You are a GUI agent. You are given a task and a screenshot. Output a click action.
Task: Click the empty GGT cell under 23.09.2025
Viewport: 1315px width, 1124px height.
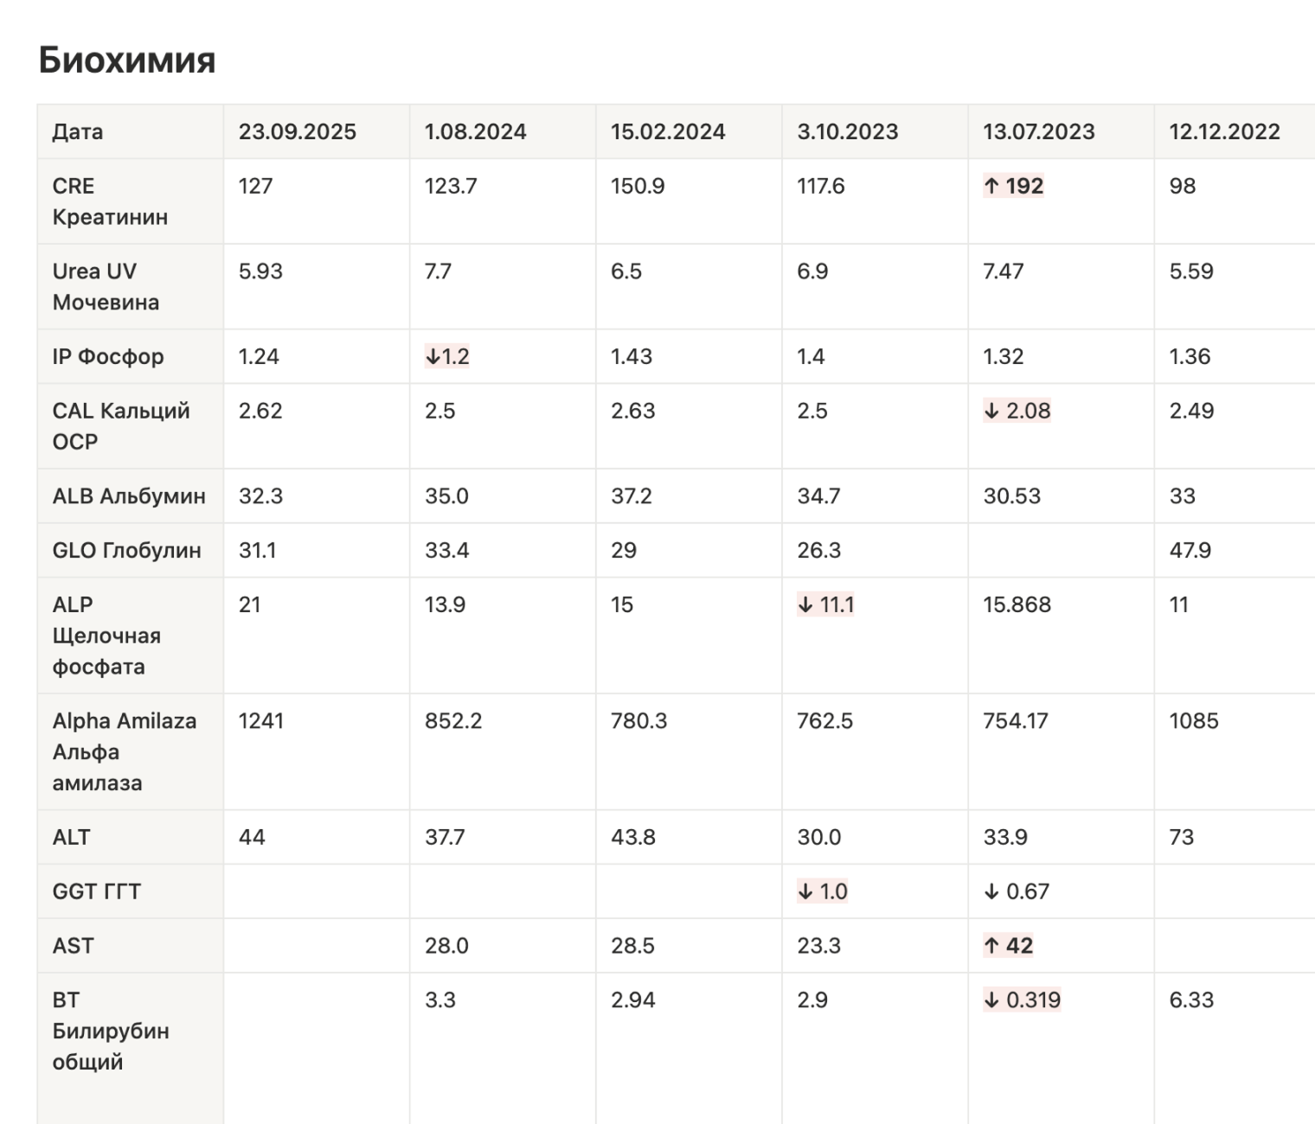tap(316, 891)
